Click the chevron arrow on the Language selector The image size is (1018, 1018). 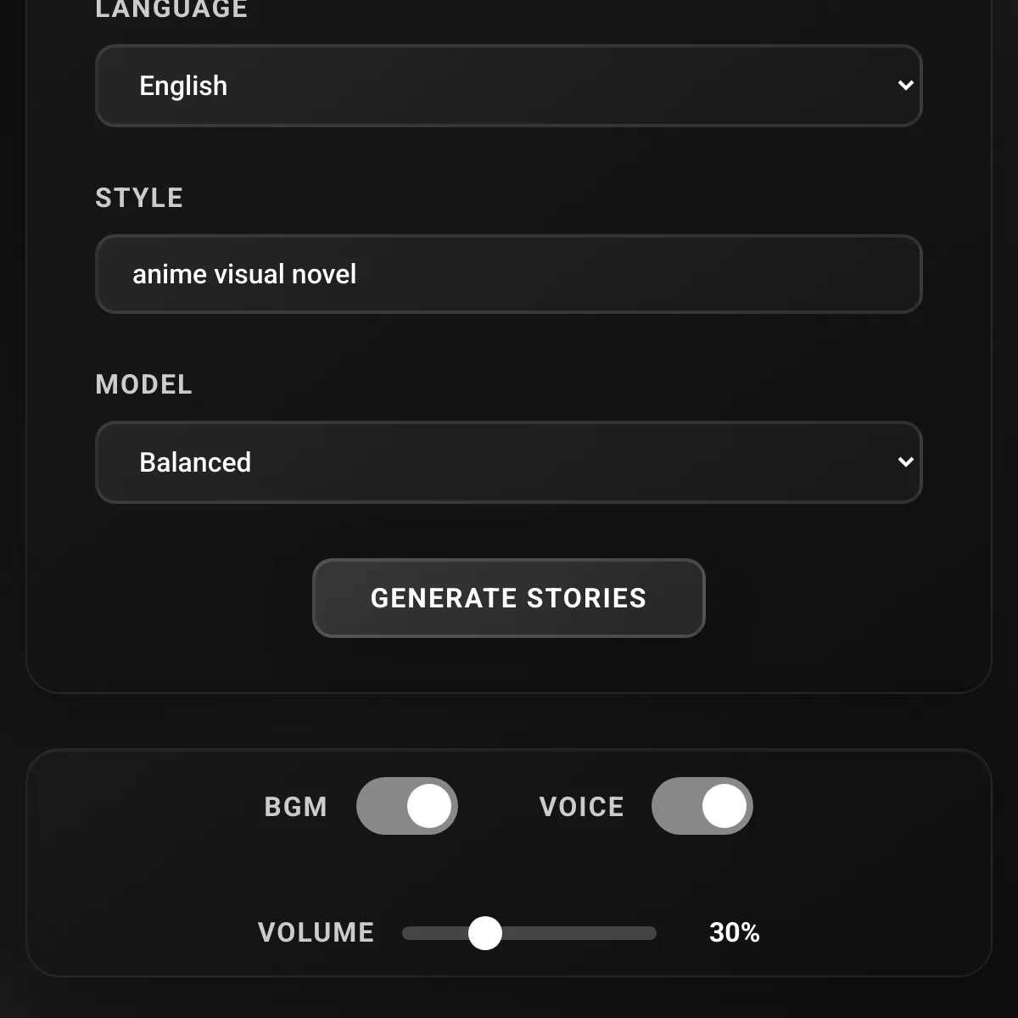(x=905, y=86)
